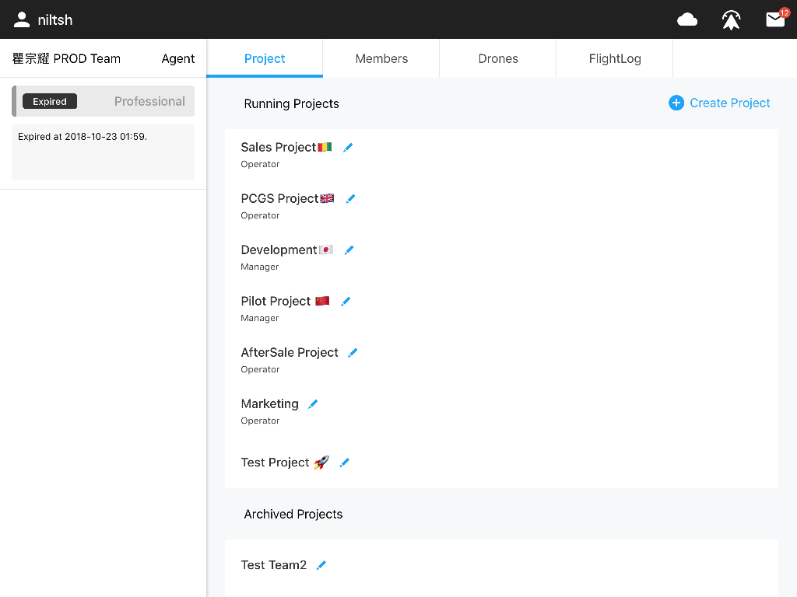This screenshot has height=597, width=797.
Task: Click the Expired badge
Action: pyautogui.click(x=50, y=101)
